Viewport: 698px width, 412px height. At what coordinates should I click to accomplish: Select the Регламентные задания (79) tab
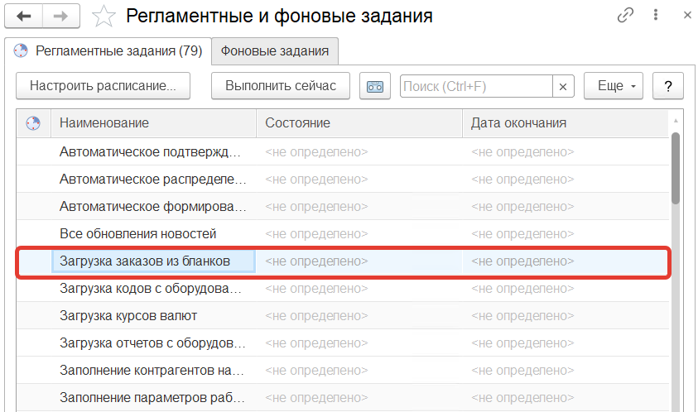[108, 51]
